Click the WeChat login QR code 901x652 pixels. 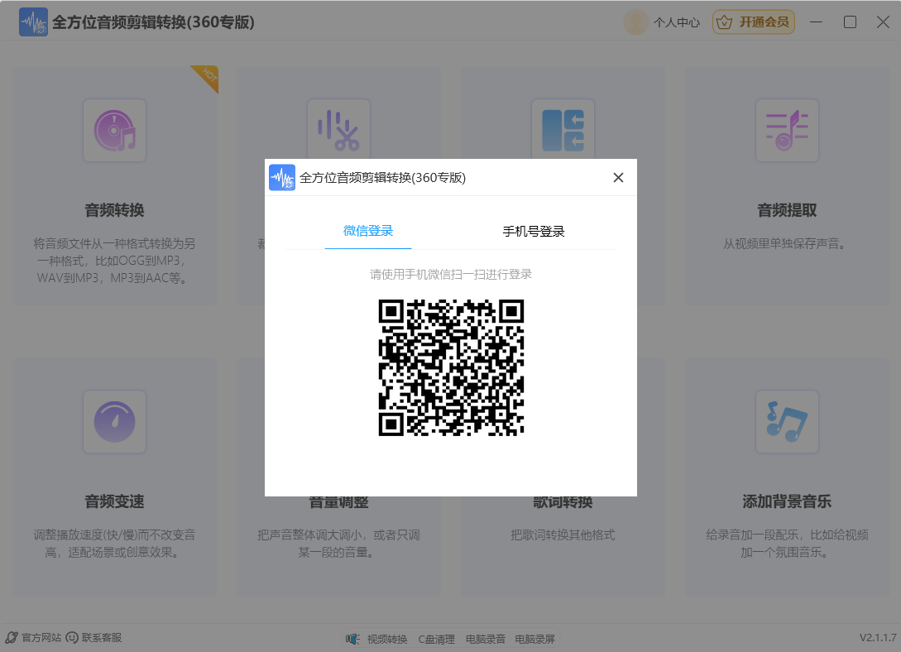click(x=451, y=367)
